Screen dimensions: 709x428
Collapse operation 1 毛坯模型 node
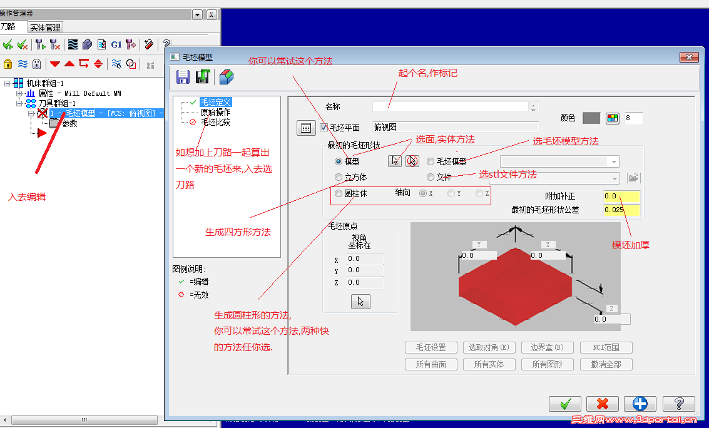(x=31, y=113)
